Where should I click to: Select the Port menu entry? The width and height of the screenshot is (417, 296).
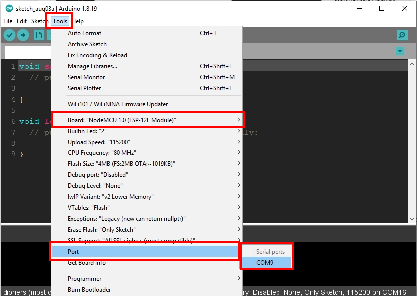(x=145, y=251)
